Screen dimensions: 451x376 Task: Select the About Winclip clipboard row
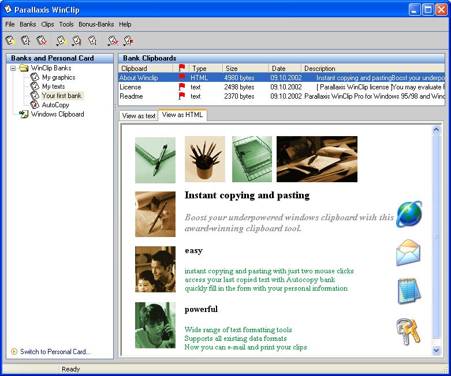coord(281,77)
